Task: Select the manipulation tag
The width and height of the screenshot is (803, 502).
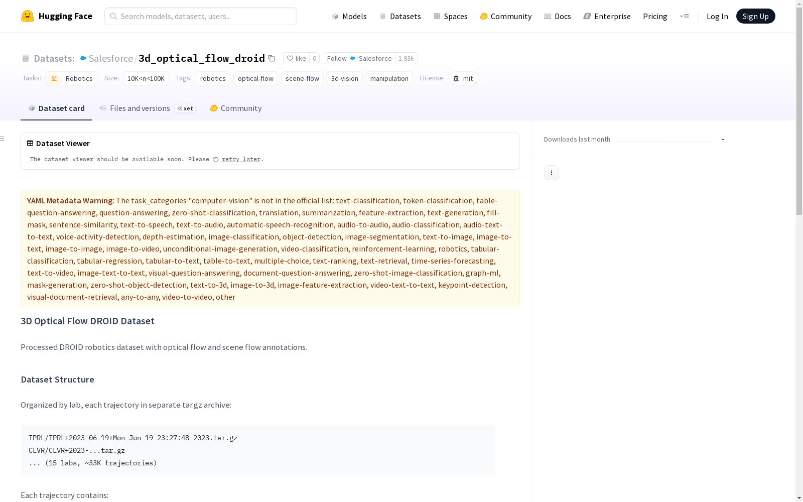Action: tap(389, 78)
